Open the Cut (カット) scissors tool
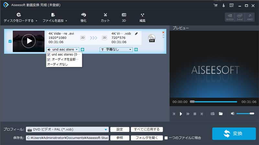Viewport: 259px width, 145px height. click(x=105, y=17)
